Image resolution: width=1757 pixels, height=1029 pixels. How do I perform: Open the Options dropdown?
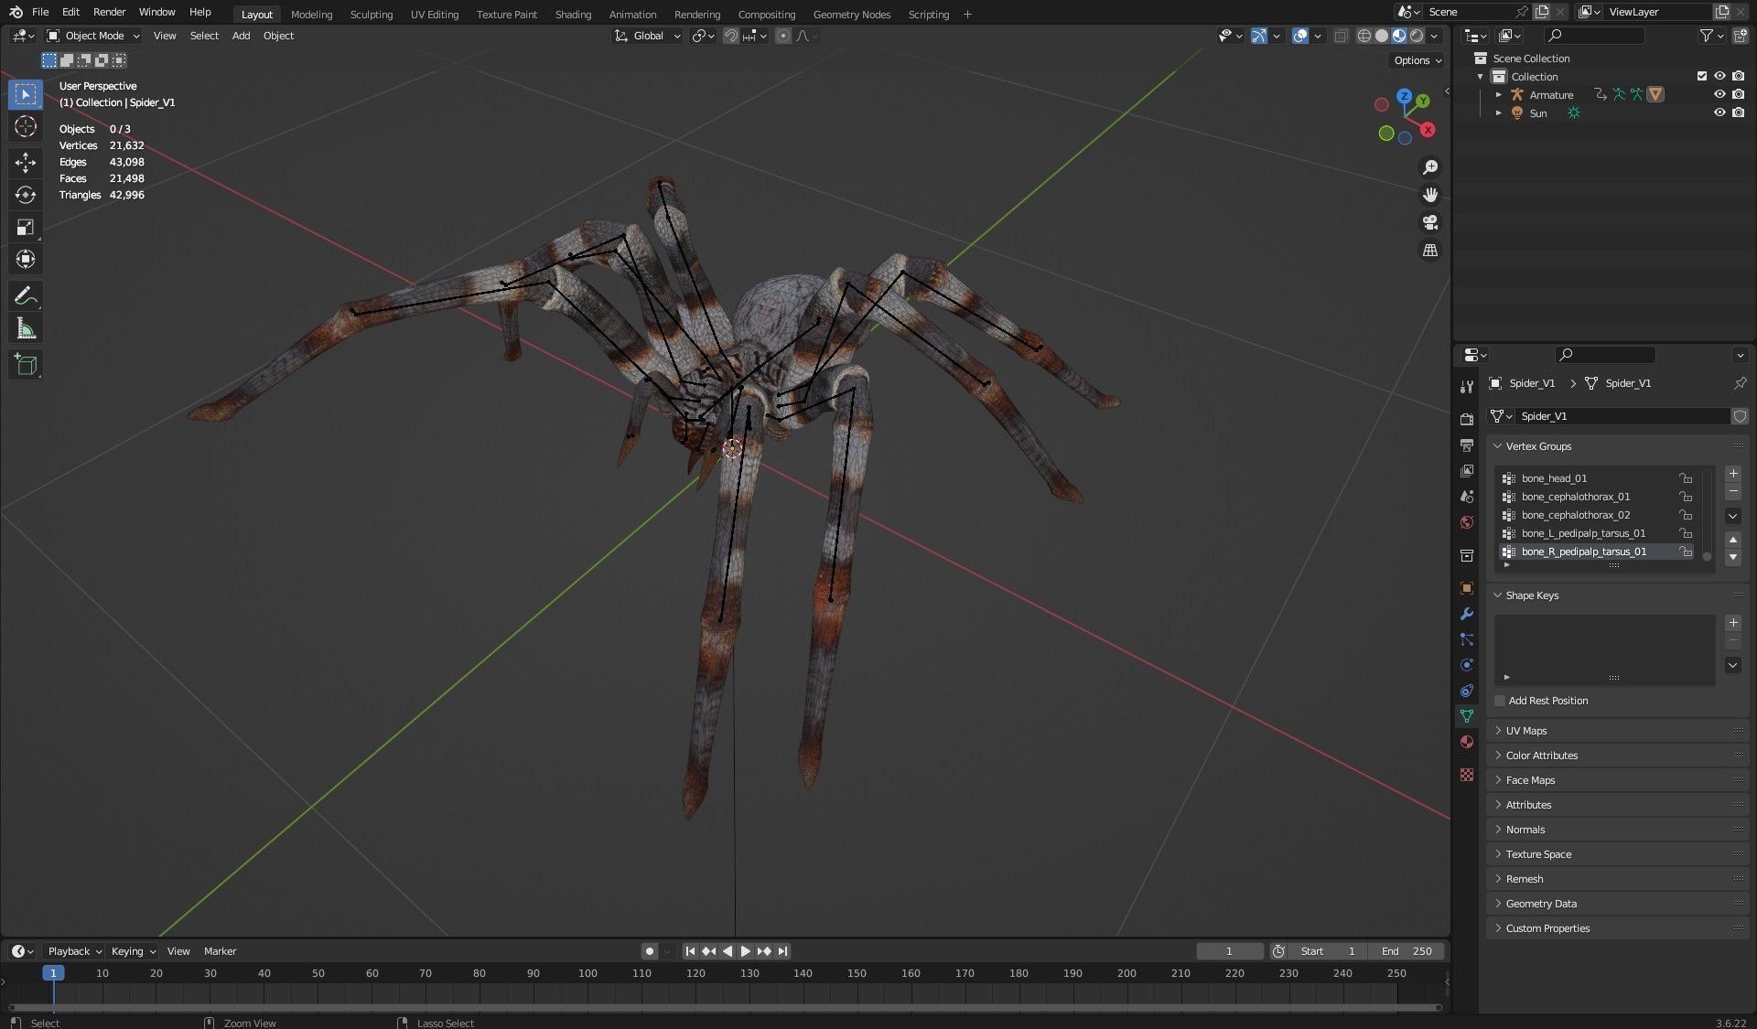(x=1417, y=60)
